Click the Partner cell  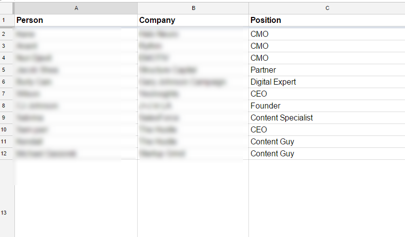point(327,70)
